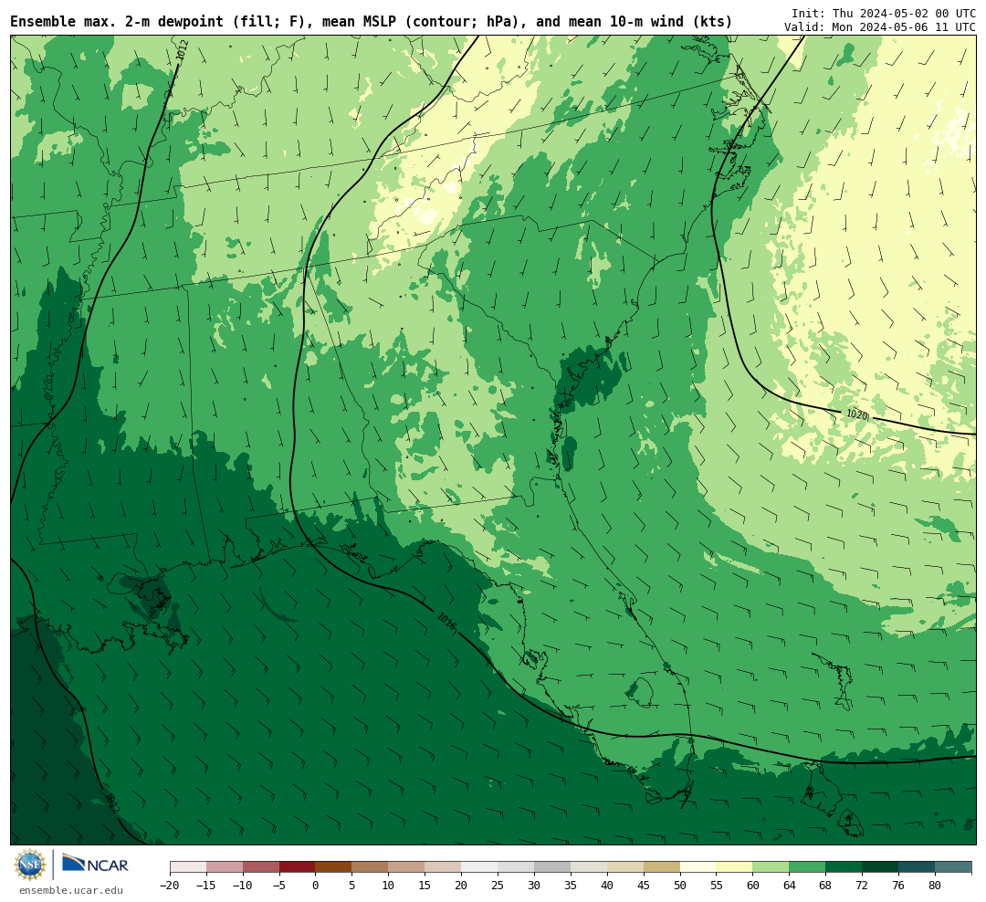Click the 1016 isobar contour label
Screen dimensions: 986x902
[446, 620]
